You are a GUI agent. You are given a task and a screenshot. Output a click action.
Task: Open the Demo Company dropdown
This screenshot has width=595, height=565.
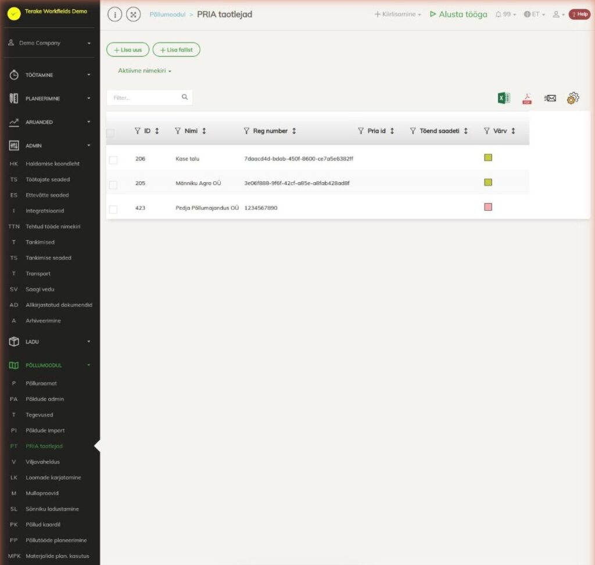point(49,43)
